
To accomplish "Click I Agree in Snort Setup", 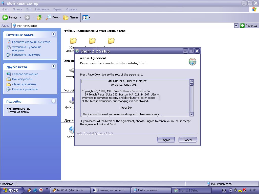I will coord(166,140).
